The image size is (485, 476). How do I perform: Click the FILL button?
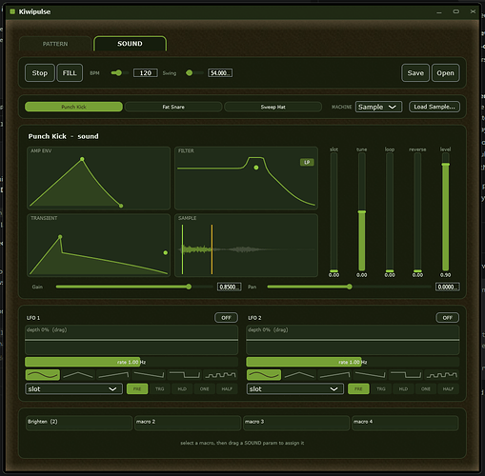[70, 73]
